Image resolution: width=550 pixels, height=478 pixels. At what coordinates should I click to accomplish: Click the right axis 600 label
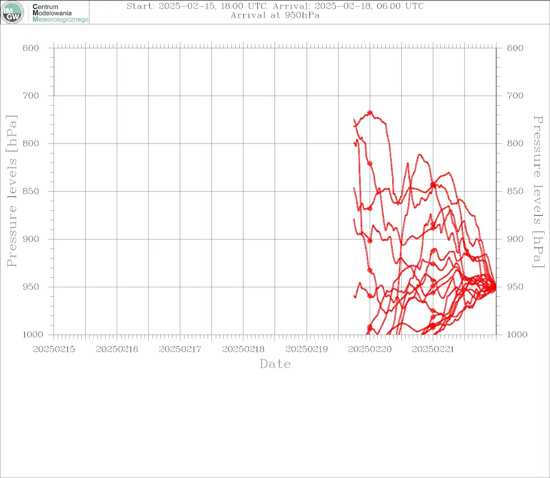tap(515, 48)
